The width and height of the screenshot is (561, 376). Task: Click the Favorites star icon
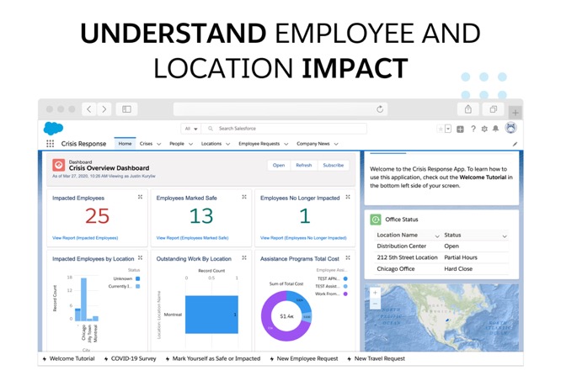pyautogui.click(x=441, y=129)
